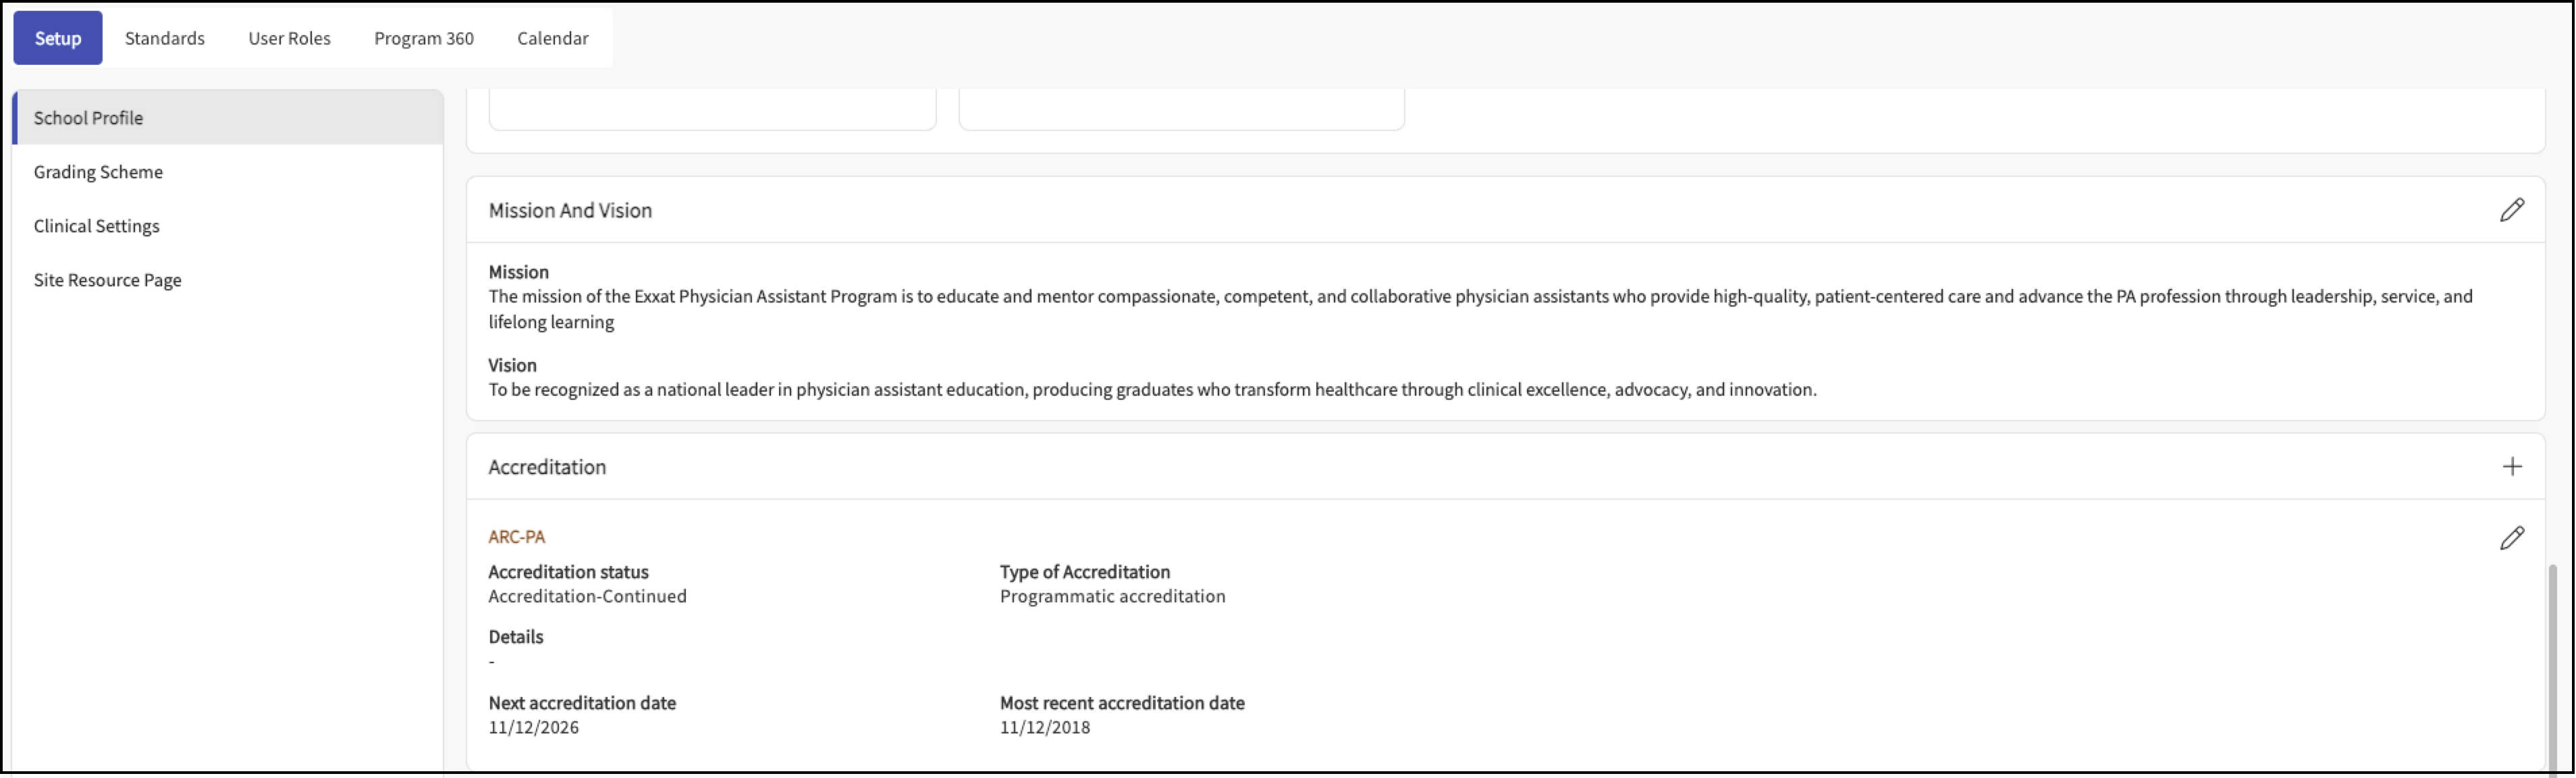Click the next accreditation date 11/12/2026
Screen dimensions: 2576x778
coord(533,728)
